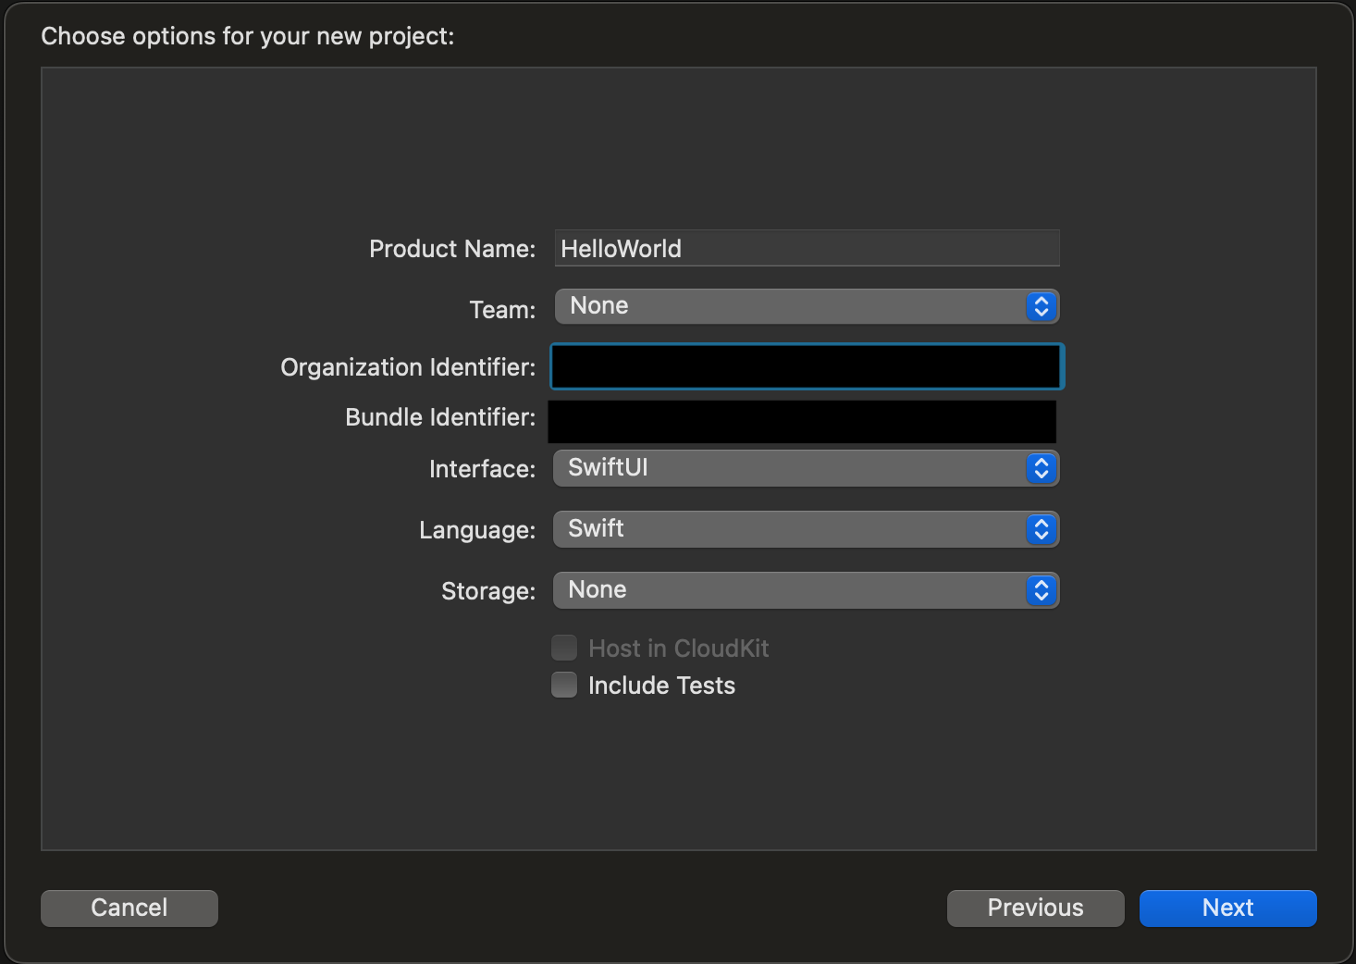Focus the Product Name field containing HelloWorld
This screenshot has height=964, width=1356.
click(807, 249)
